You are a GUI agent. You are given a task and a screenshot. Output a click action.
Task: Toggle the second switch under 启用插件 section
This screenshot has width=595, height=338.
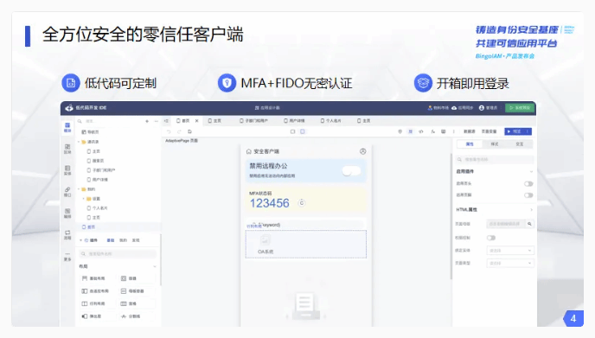tap(528, 195)
